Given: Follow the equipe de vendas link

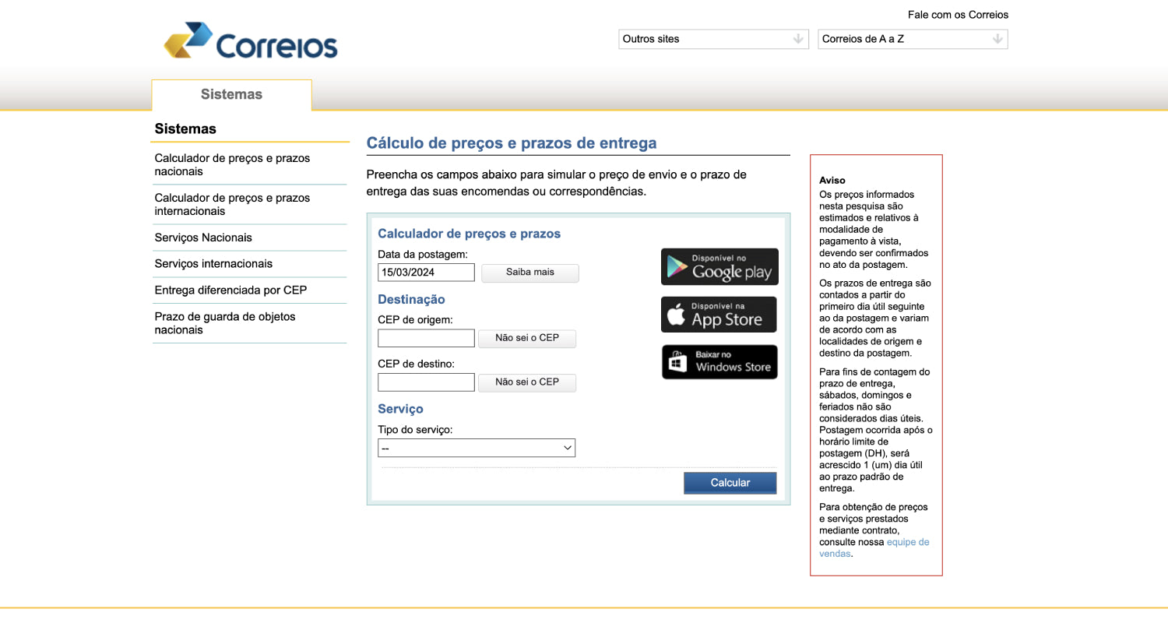Looking at the screenshot, I should coord(874,548).
